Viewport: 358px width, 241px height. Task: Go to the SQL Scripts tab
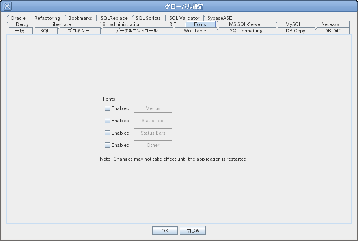[x=148, y=18]
